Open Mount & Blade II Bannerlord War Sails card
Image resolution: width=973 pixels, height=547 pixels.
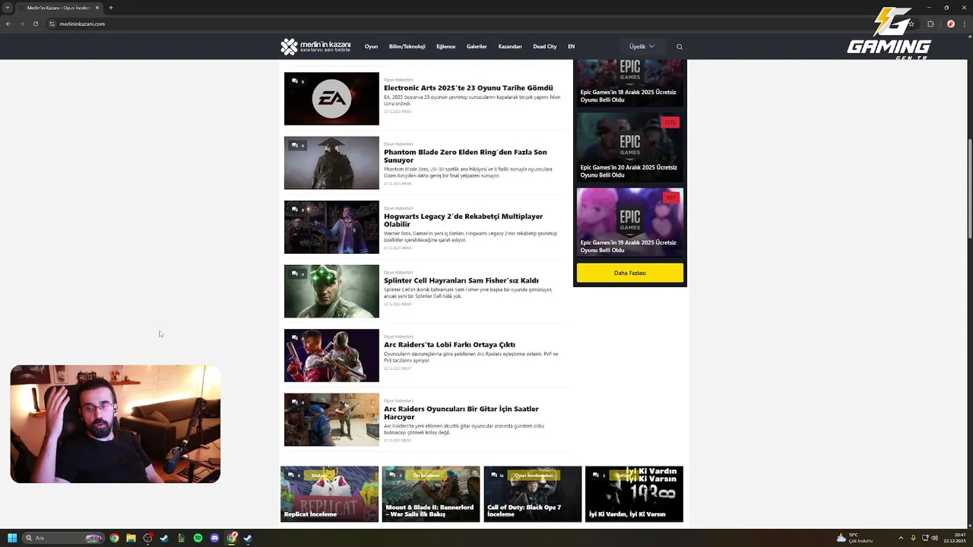pos(431,494)
